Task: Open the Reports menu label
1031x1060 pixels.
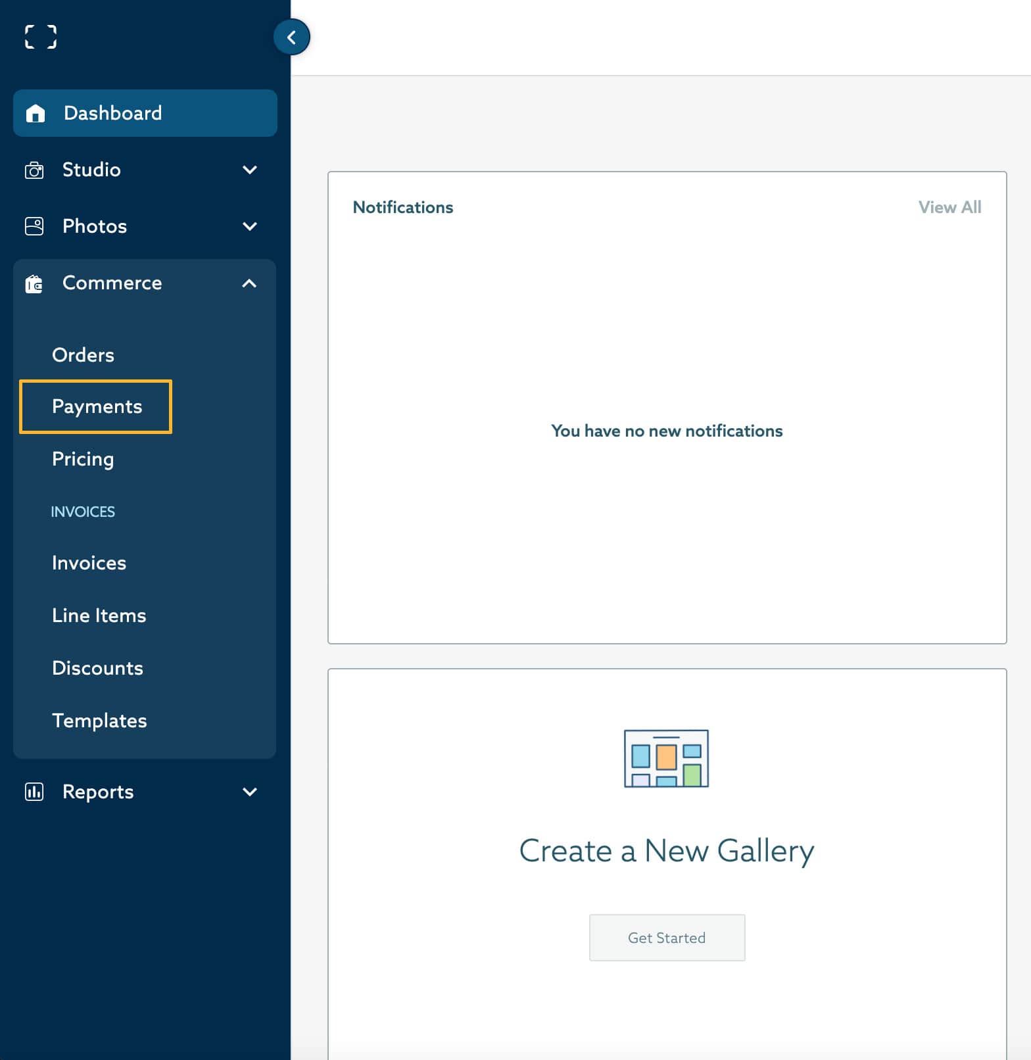Action: 98,792
